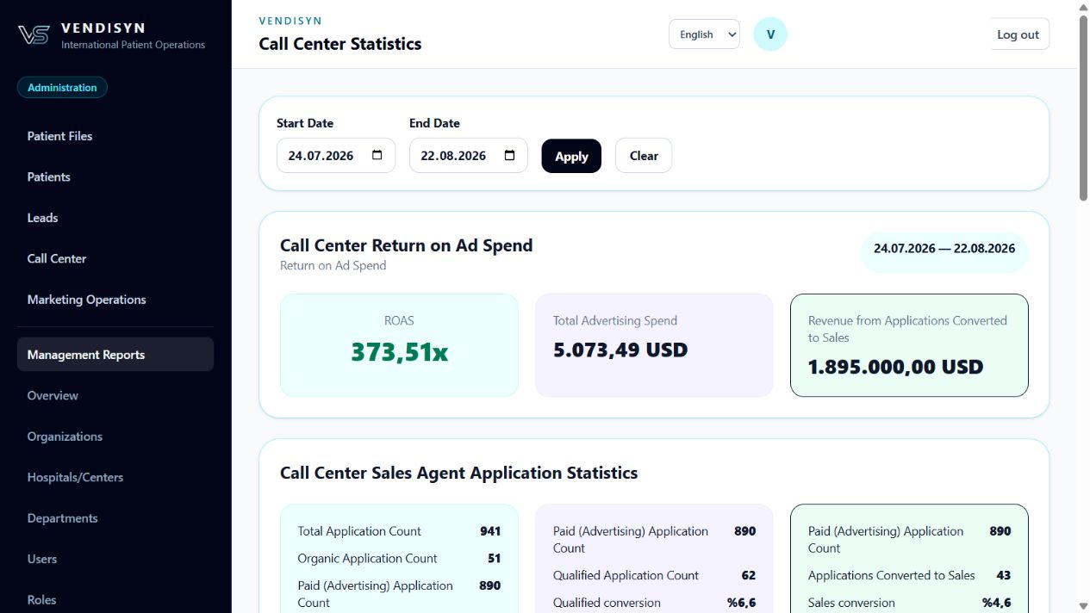The image size is (1090, 613).
Task: Select the Administration badge
Action: pyautogui.click(x=62, y=87)
